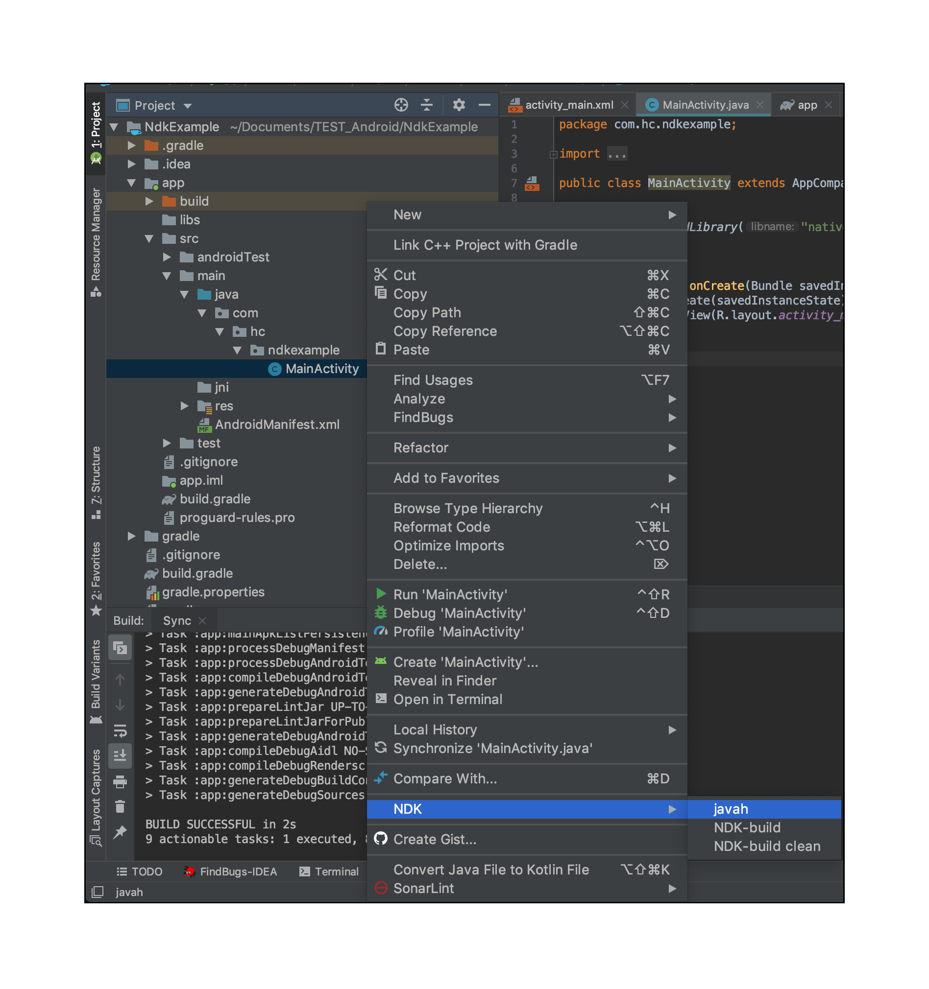Viewport: 929px width, 989px height.
Task: Toggle soft-wrap icon in Build panel
Action: point(120,730)
